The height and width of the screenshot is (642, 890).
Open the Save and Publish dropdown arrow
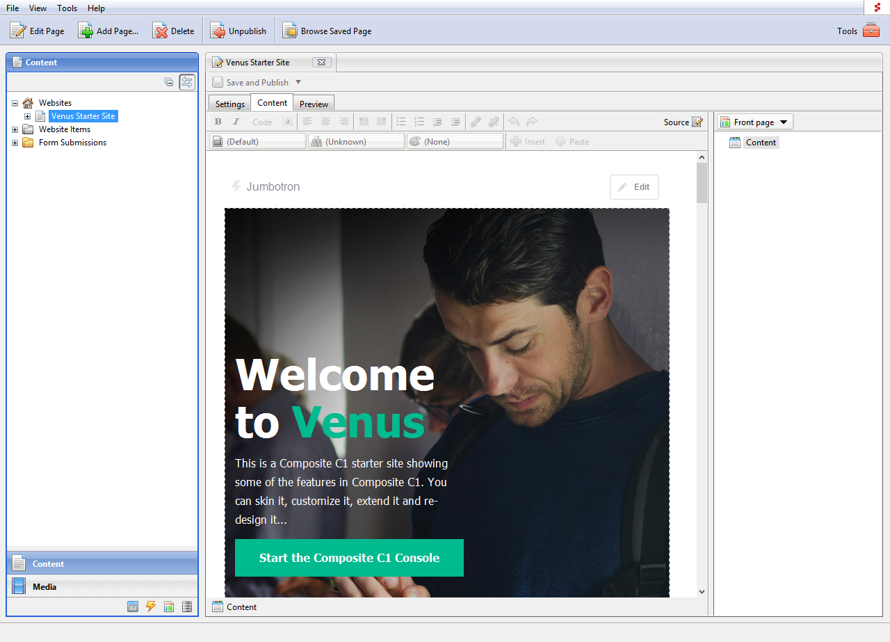(298, 82)
